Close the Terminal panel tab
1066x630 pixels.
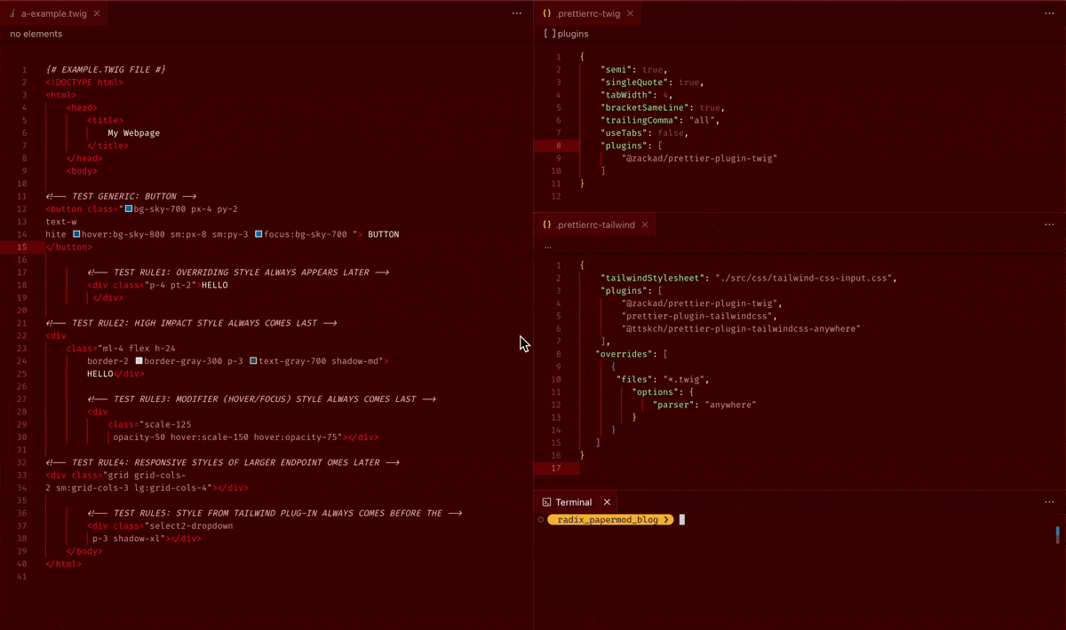coord(607,502)
